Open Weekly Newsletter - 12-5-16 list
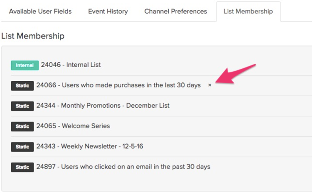This screenshot has height=193, width=313. pyautogui.click(x=90, y=147)
